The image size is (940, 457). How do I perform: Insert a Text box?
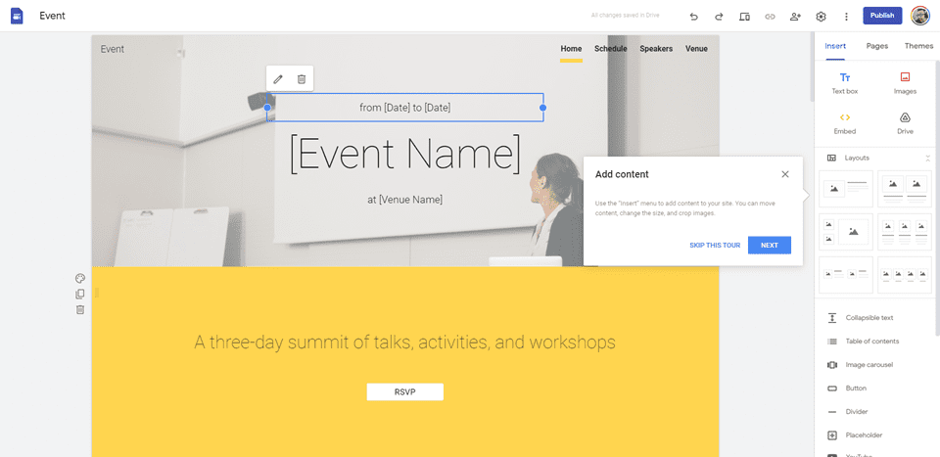[845, 84]
